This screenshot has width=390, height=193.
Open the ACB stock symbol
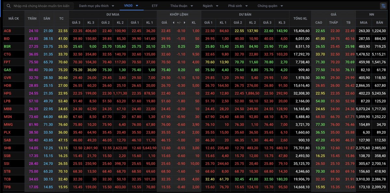7,31
